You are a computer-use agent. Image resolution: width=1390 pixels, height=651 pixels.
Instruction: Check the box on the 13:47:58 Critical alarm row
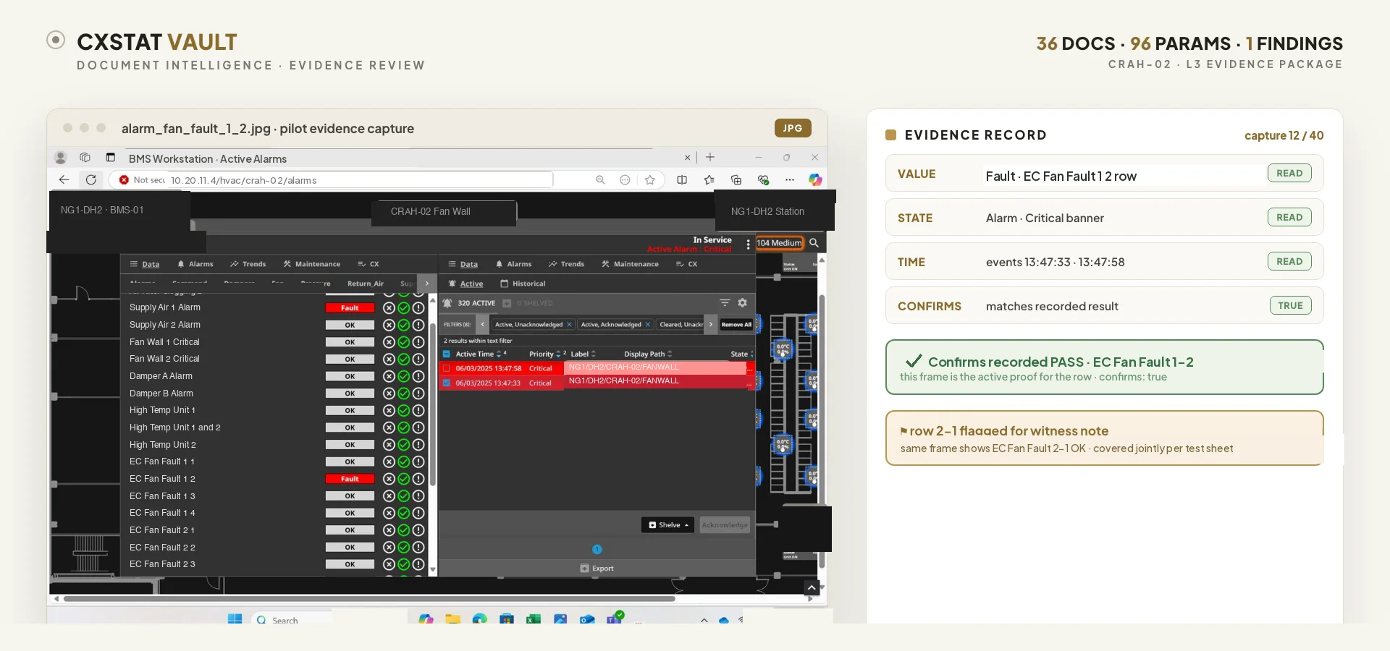(x=447, y=368)
